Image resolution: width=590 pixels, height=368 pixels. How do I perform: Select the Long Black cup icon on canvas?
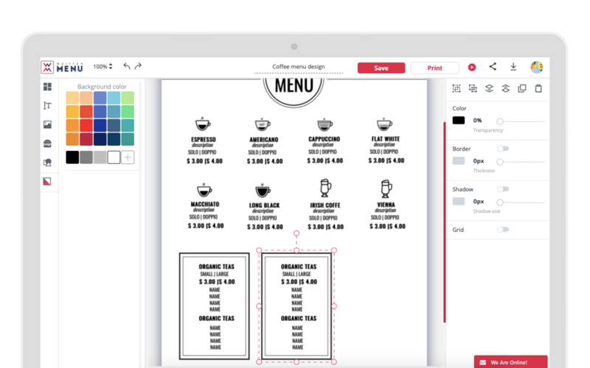pos(263,191)
